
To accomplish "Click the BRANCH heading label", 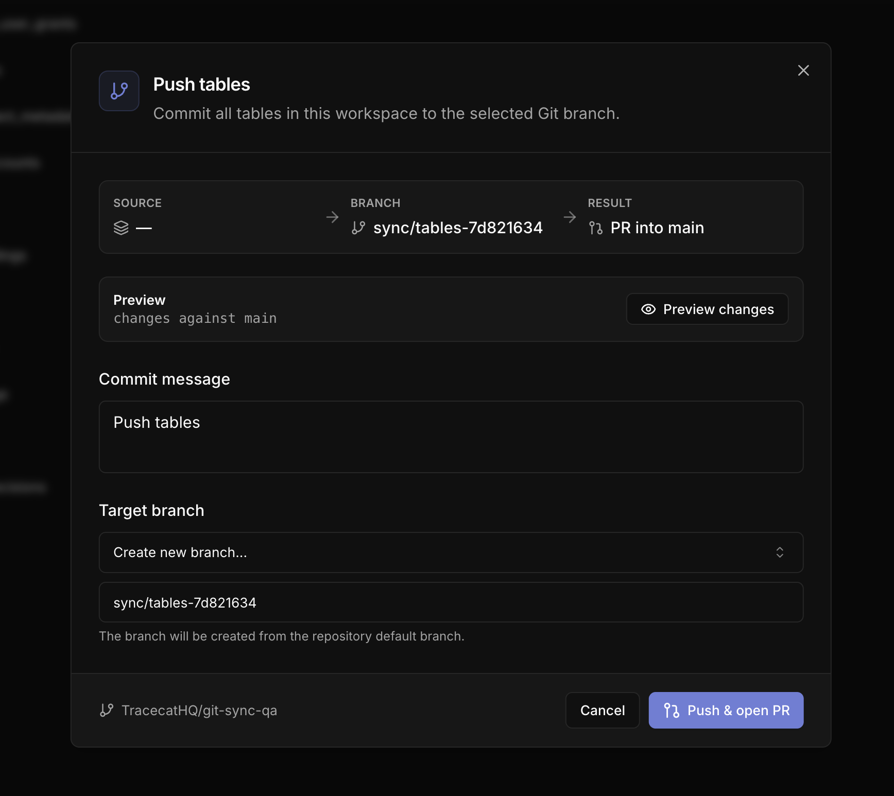I will (x=375, y=203).
